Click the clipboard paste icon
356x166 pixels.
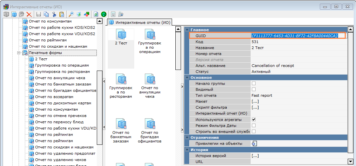point(62,14)
